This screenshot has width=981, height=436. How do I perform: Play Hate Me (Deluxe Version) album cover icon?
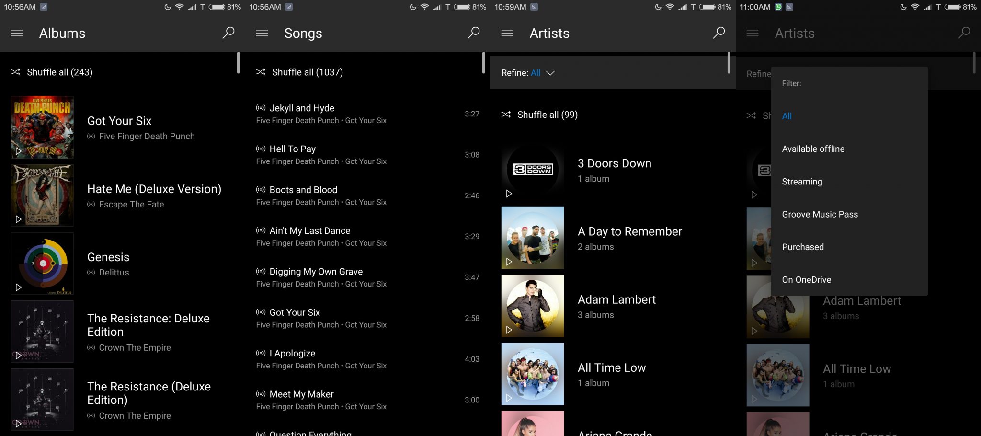tap(18, 219)
